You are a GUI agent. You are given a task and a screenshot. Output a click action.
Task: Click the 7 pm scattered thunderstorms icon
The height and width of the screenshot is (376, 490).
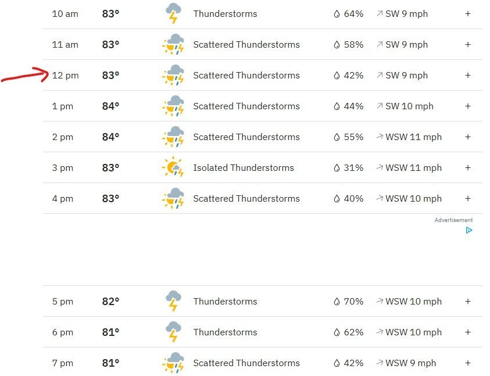(173, 363)
